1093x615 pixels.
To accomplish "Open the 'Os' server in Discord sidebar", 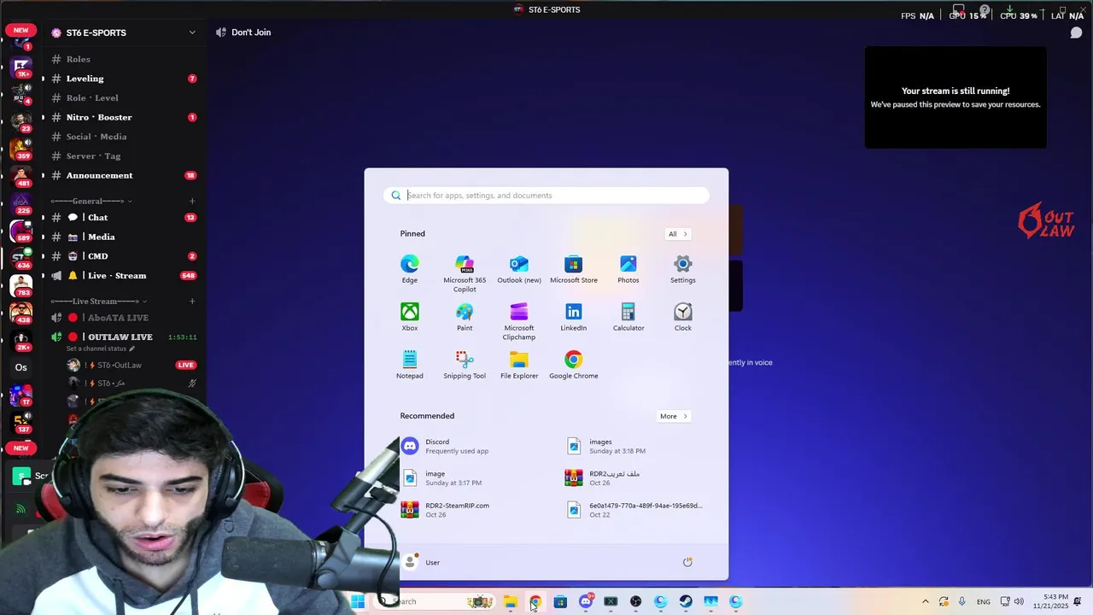I will click(x=20, y=367).
